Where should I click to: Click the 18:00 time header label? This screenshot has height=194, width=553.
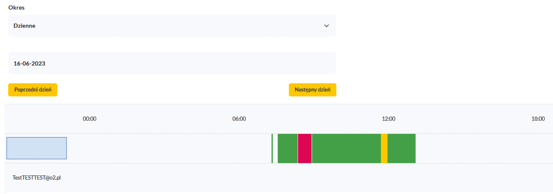[538, 119]
